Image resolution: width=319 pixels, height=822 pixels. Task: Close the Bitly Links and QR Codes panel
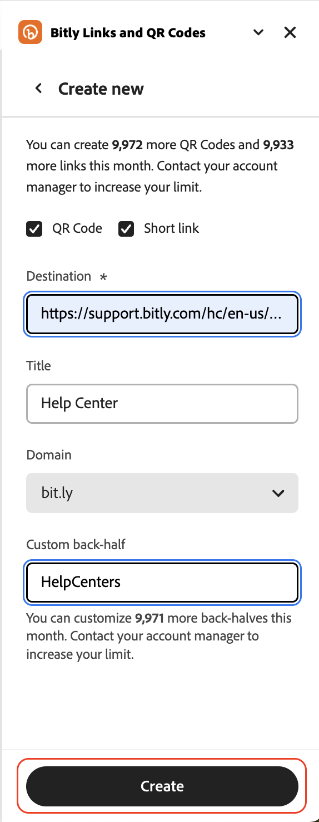pyautogui.click(x=290, y=32)
